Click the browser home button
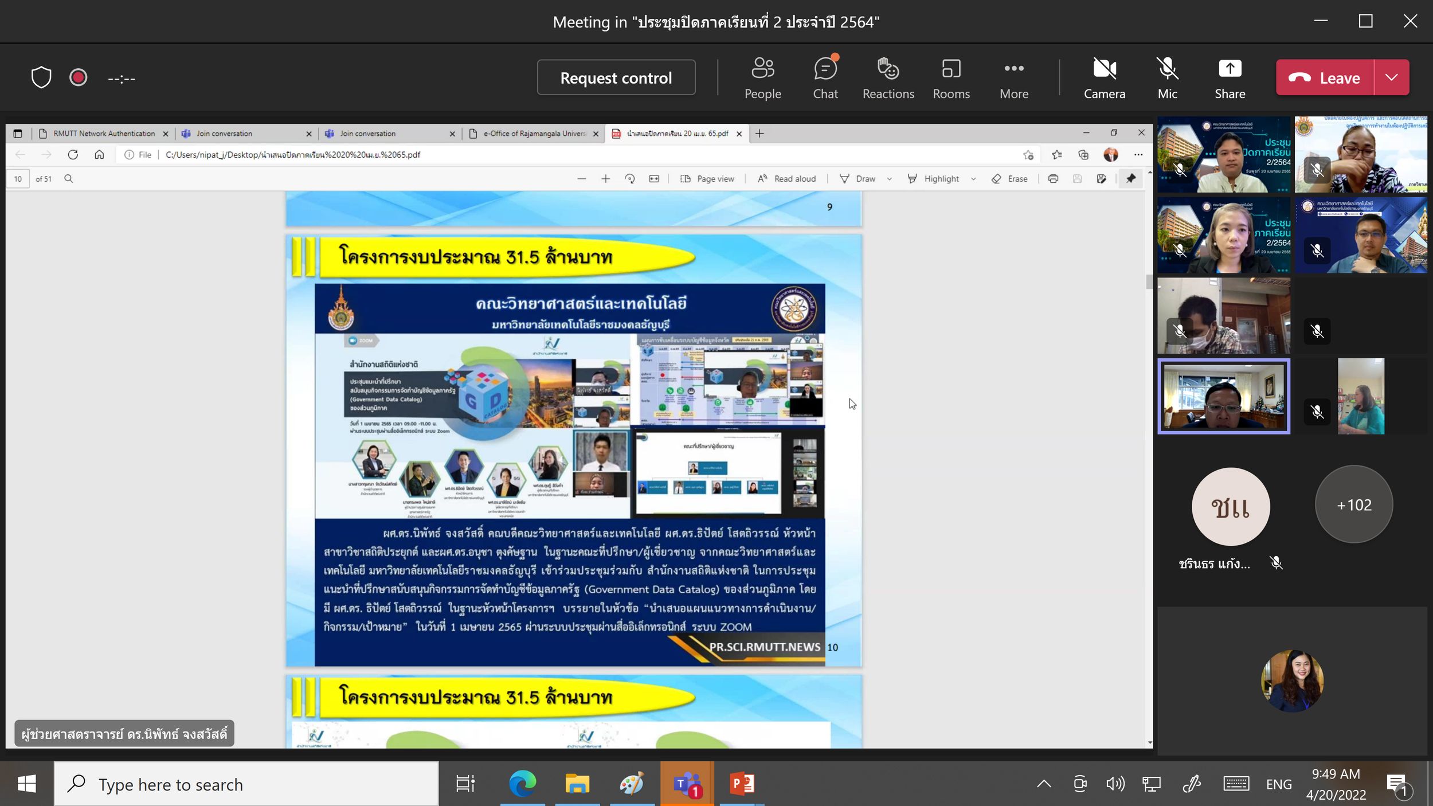This screenshot has height=806, width=1433. pyautogui.click(x=99, y=155)
